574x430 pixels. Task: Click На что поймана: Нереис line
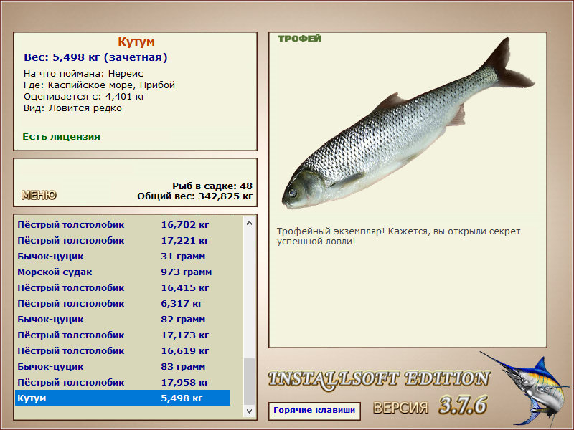click(83, 74)
